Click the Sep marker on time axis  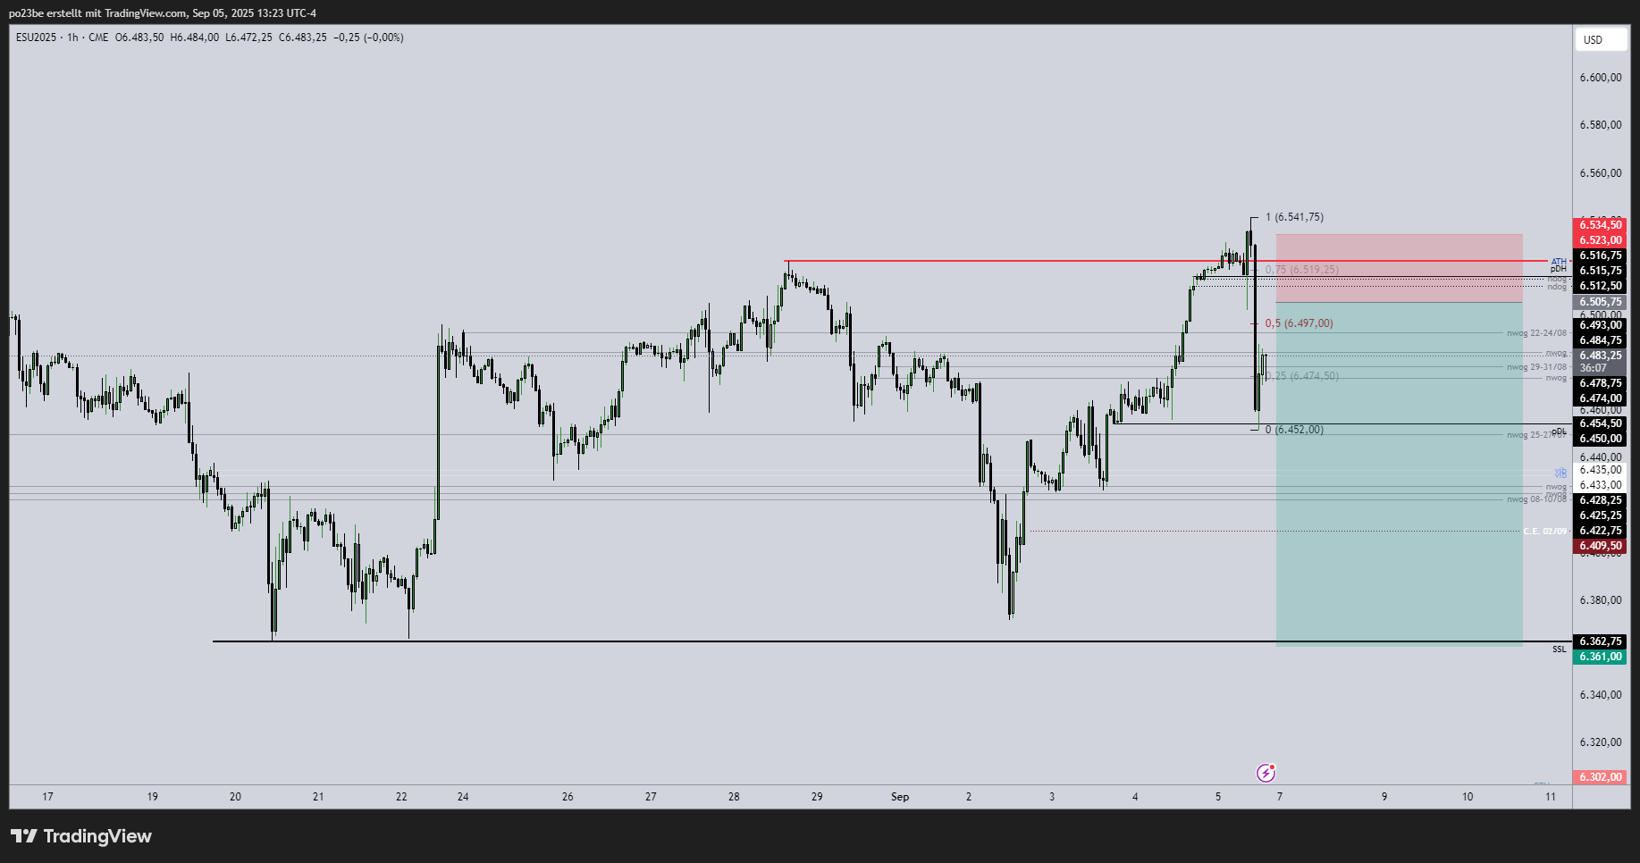click(x=900, y=797)
